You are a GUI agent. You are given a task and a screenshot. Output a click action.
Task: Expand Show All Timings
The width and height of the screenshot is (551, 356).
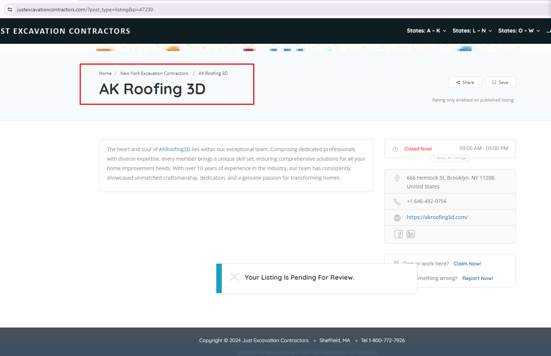(x=450, y=158)
